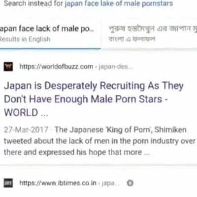Click the snippet line starting 'tweeted about the lack'
This screenshot has width=197, height=197.
pyautogui.click(x=99, y=141)
